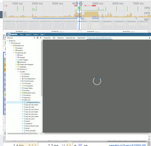Image resolution: width=151 pixels, height=146 pixels.
Task: Collapse the Schemas (1) node
Action: coord(16,69)
